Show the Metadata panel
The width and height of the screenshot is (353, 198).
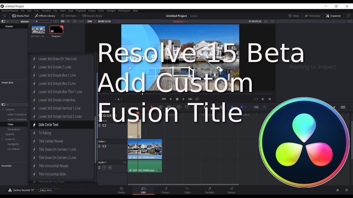(x=312, y=16)
